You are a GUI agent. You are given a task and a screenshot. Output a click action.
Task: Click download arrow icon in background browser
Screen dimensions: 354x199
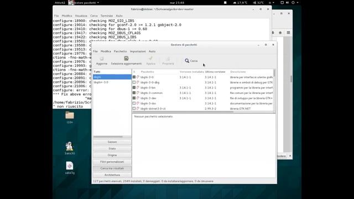click(273, 33)
